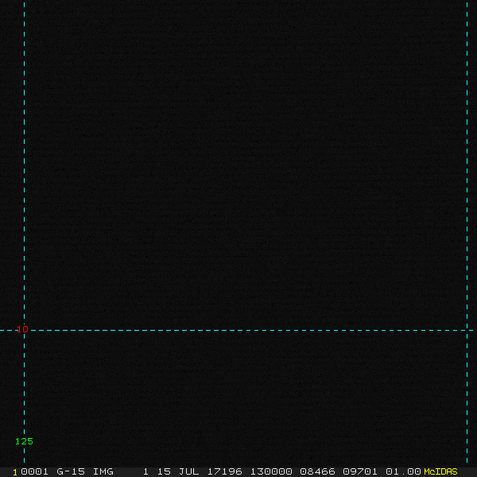Click the yellow 1 at status bar start
Screen dimensions: 477x477
(x=15, y=472)
